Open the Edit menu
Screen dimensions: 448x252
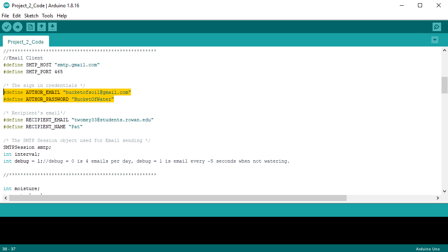(x=17, y=15)
